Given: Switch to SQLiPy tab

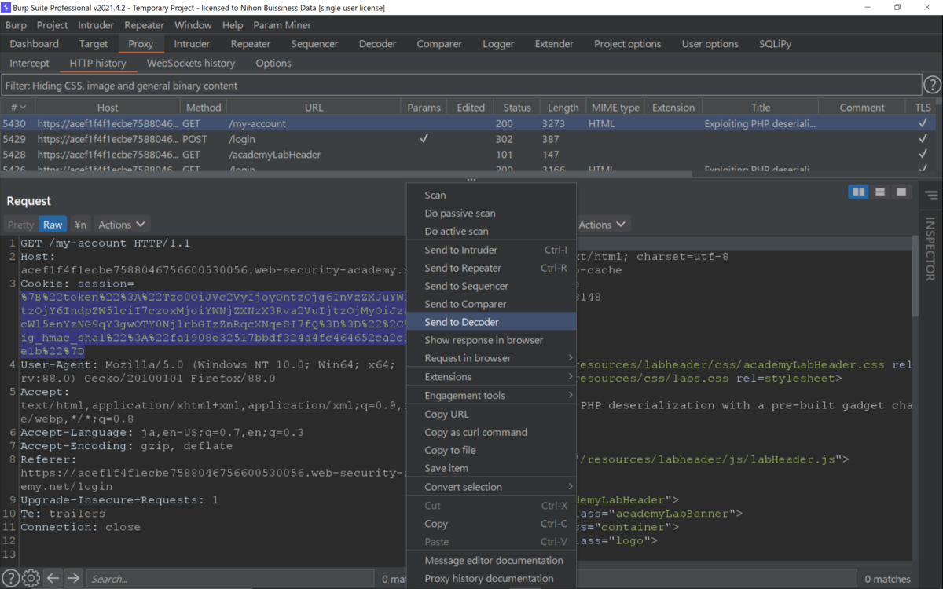Looking at the screenshot, I should [x=776, y=44].
